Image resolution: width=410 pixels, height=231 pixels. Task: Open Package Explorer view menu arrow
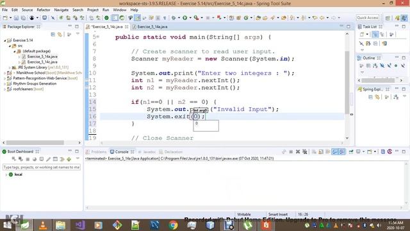[78, 34]
